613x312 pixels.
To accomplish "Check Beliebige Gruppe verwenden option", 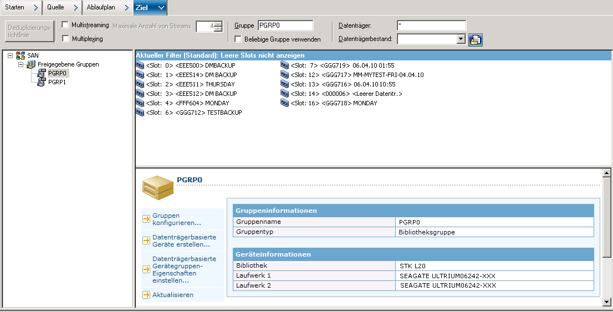I will 238,39.
